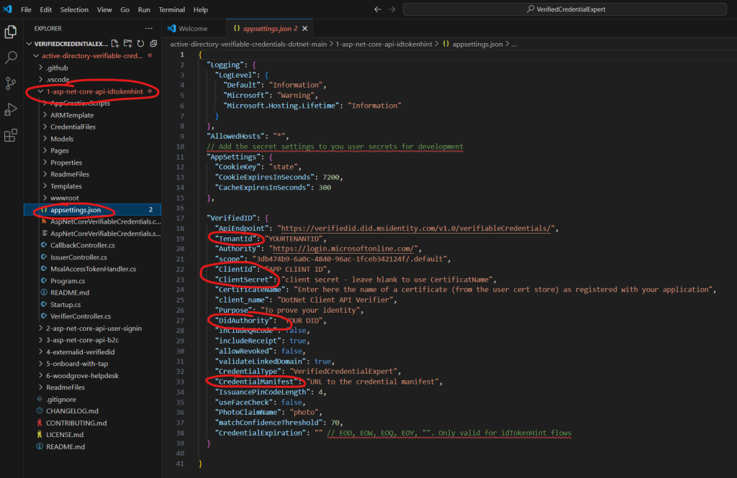
Task: Collapse all folders in Explorer
Action: pos(153,44)
